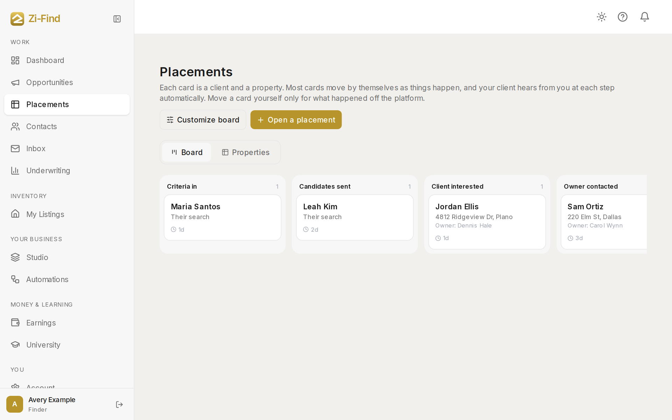The height and width of the screenshot is (420, 672).
Task: Click the Studio layers icon
Action: 15,257
